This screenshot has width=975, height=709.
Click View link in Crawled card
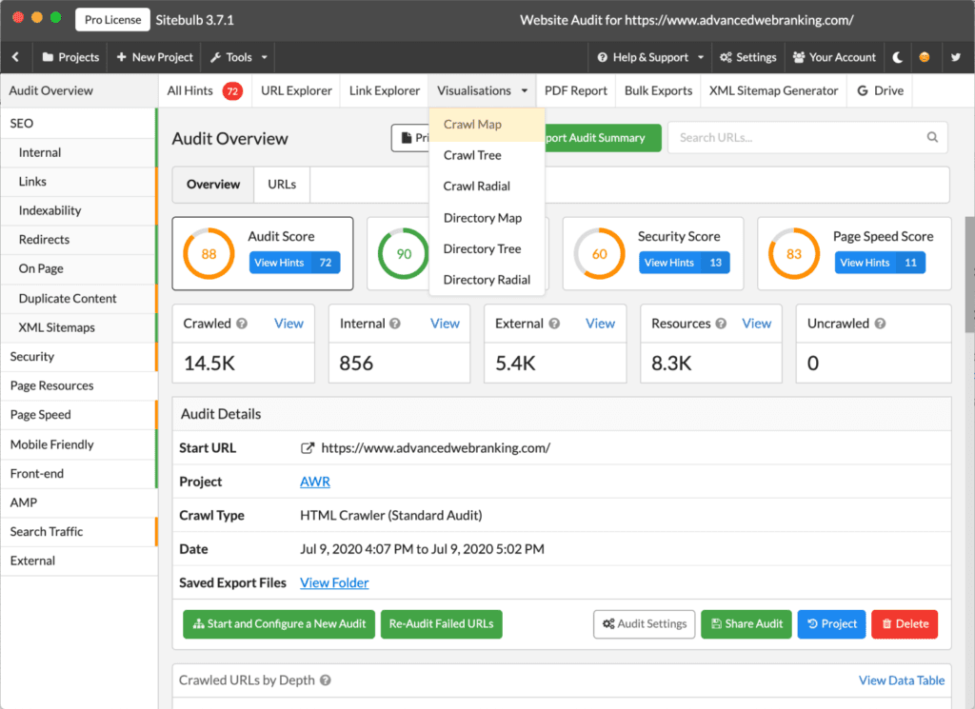[289, 324]
